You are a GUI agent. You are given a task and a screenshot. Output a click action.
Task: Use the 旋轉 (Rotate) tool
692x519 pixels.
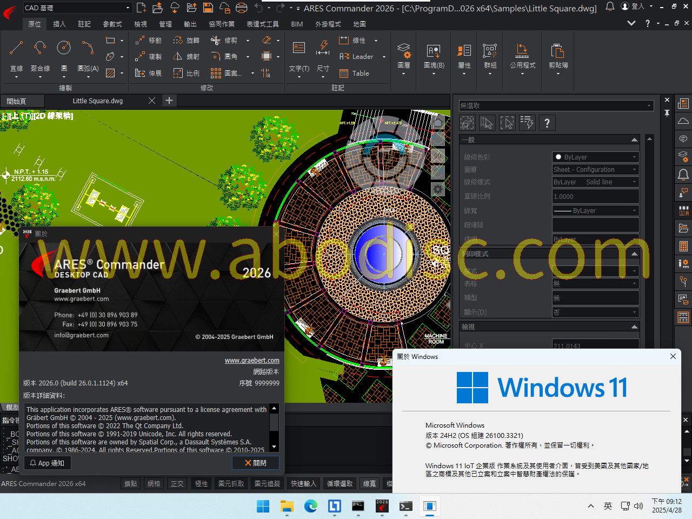click(x=186, y=41)
